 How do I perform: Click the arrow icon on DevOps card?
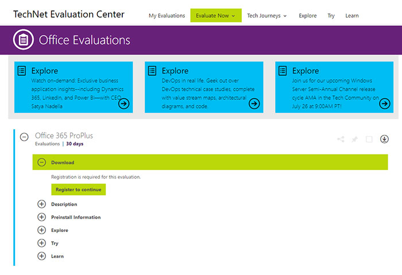pyautogui.click(x=254, y=104)
